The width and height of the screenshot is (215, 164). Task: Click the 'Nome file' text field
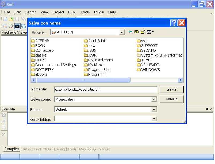click(105, 90)
